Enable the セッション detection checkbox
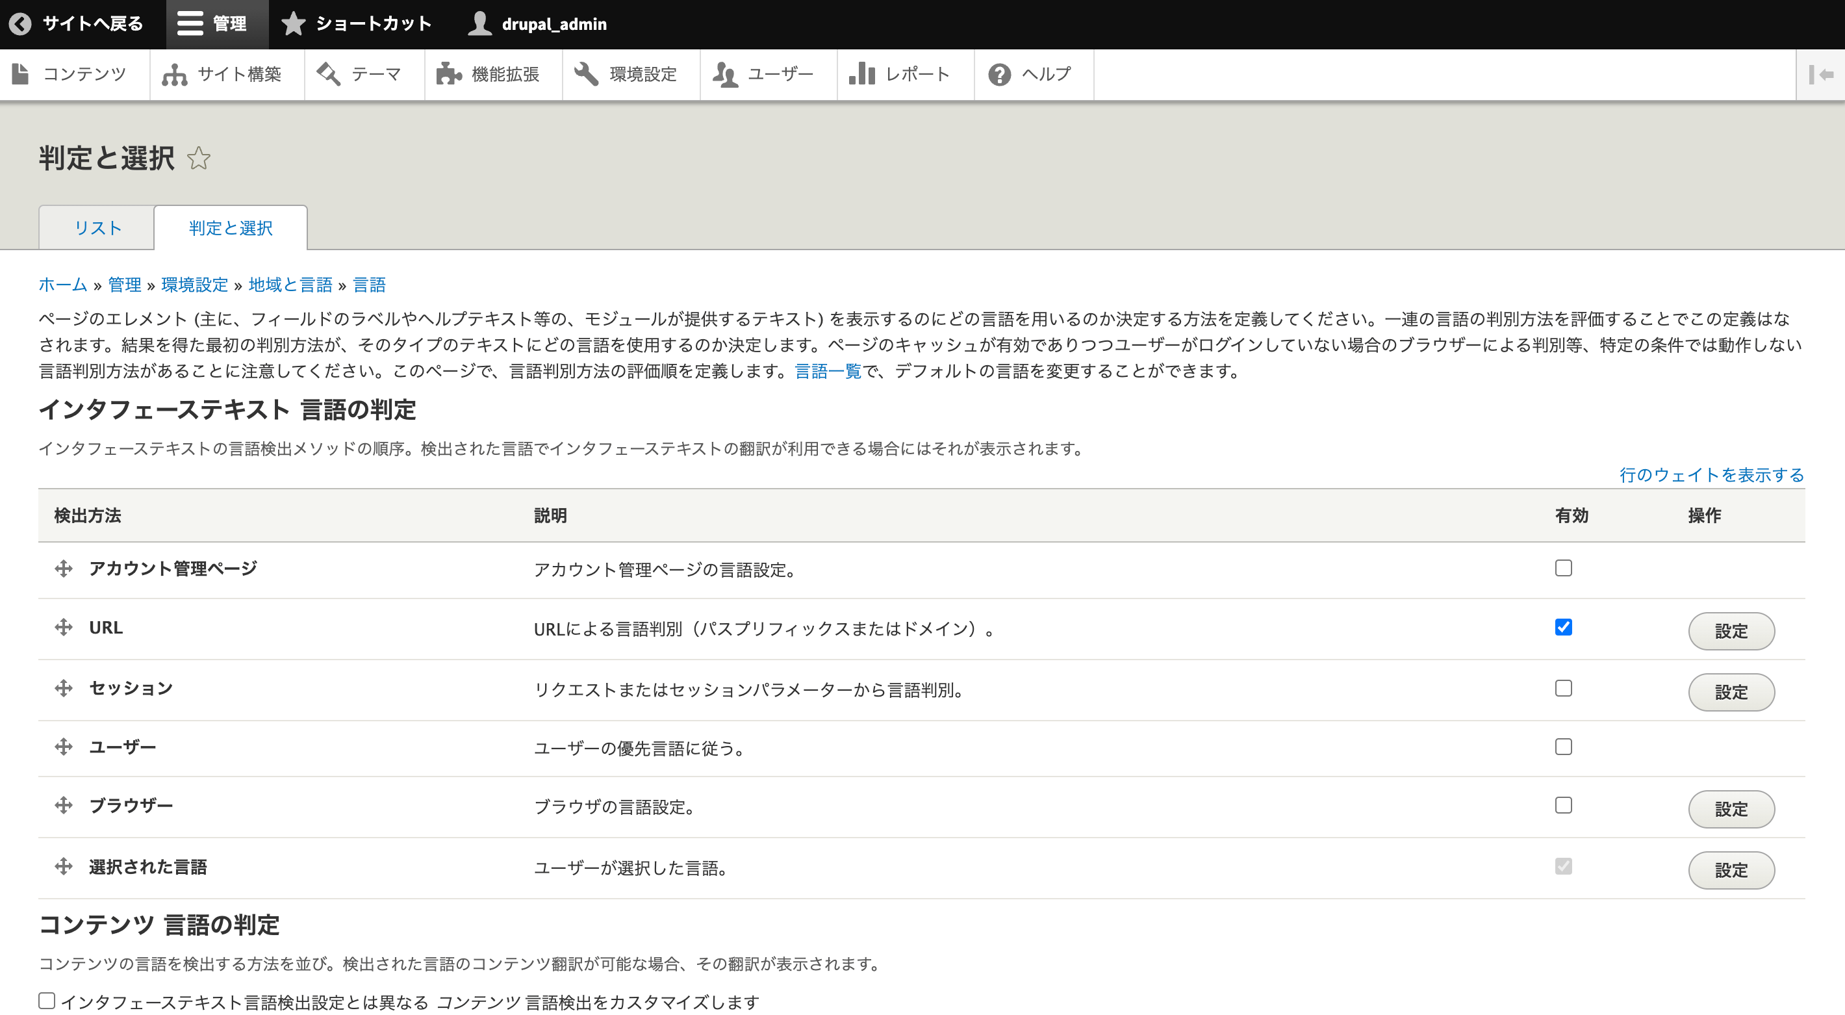The height and width of the screenshot is (1015, 1845). tap(1564, 688)
